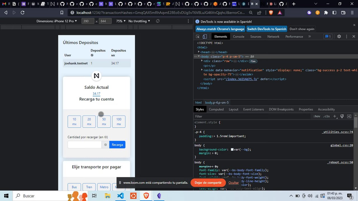Click the Don't show again button
The image size is (358, 201).
point(302,29)
